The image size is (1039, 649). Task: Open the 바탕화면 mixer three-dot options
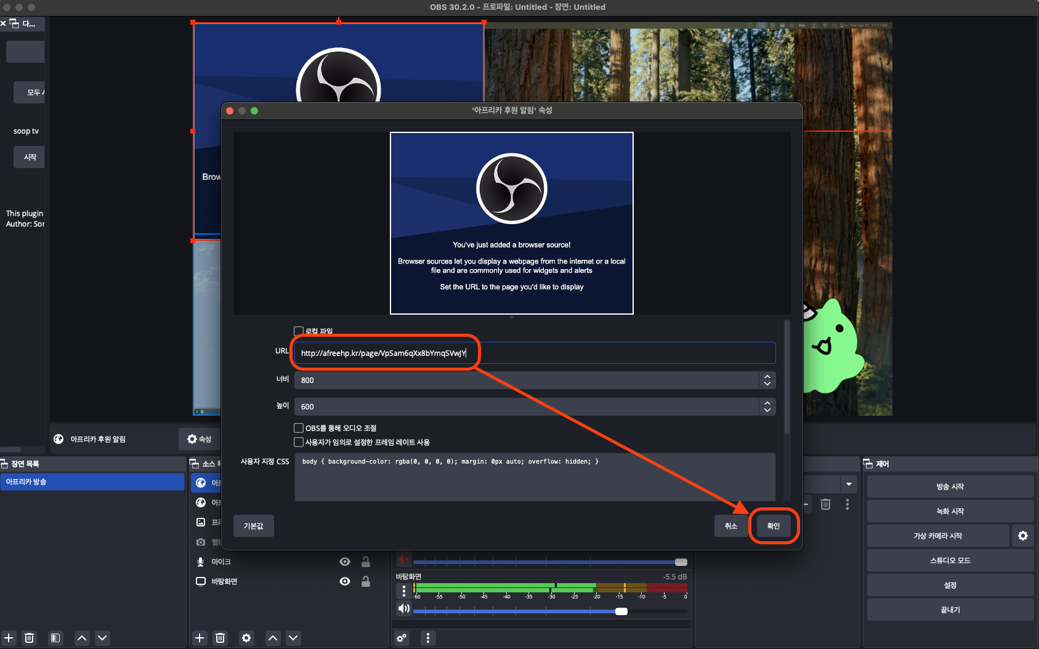click(x=403, y=591)
